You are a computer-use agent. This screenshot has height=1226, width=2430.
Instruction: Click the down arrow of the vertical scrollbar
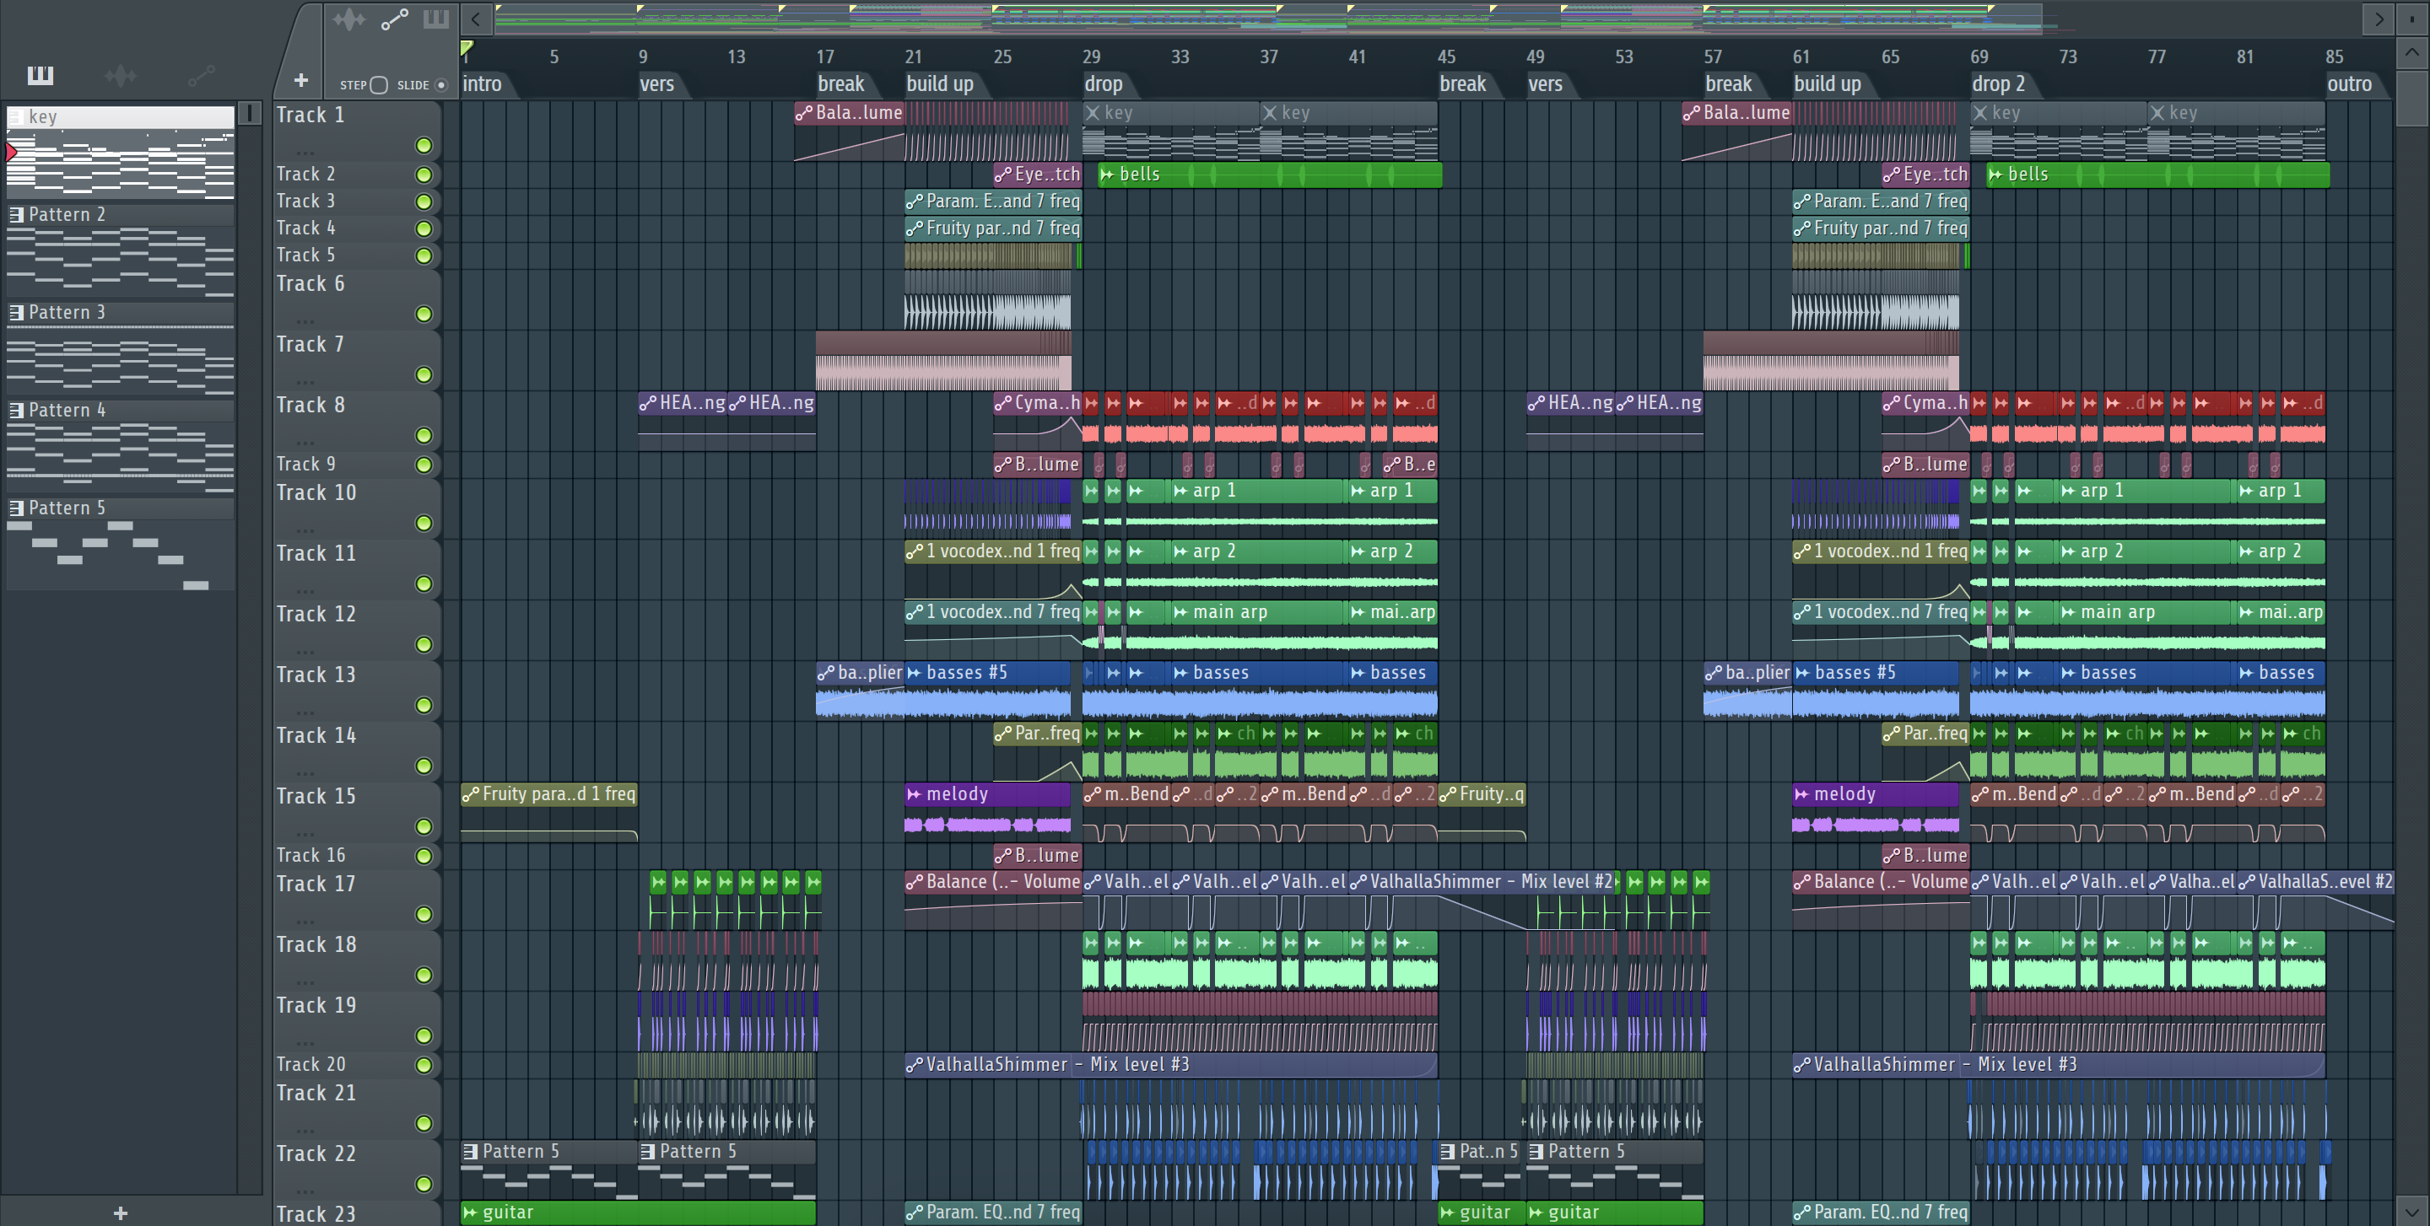point(2412,1211)
